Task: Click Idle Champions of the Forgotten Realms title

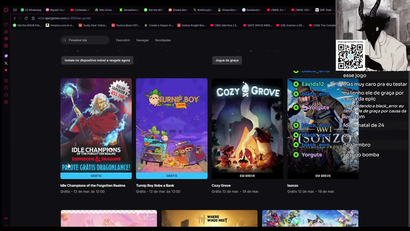Action: (93, 185)
